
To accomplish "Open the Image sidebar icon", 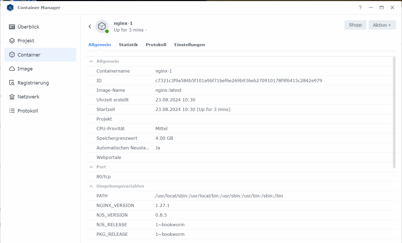I will tap(12, 69).
